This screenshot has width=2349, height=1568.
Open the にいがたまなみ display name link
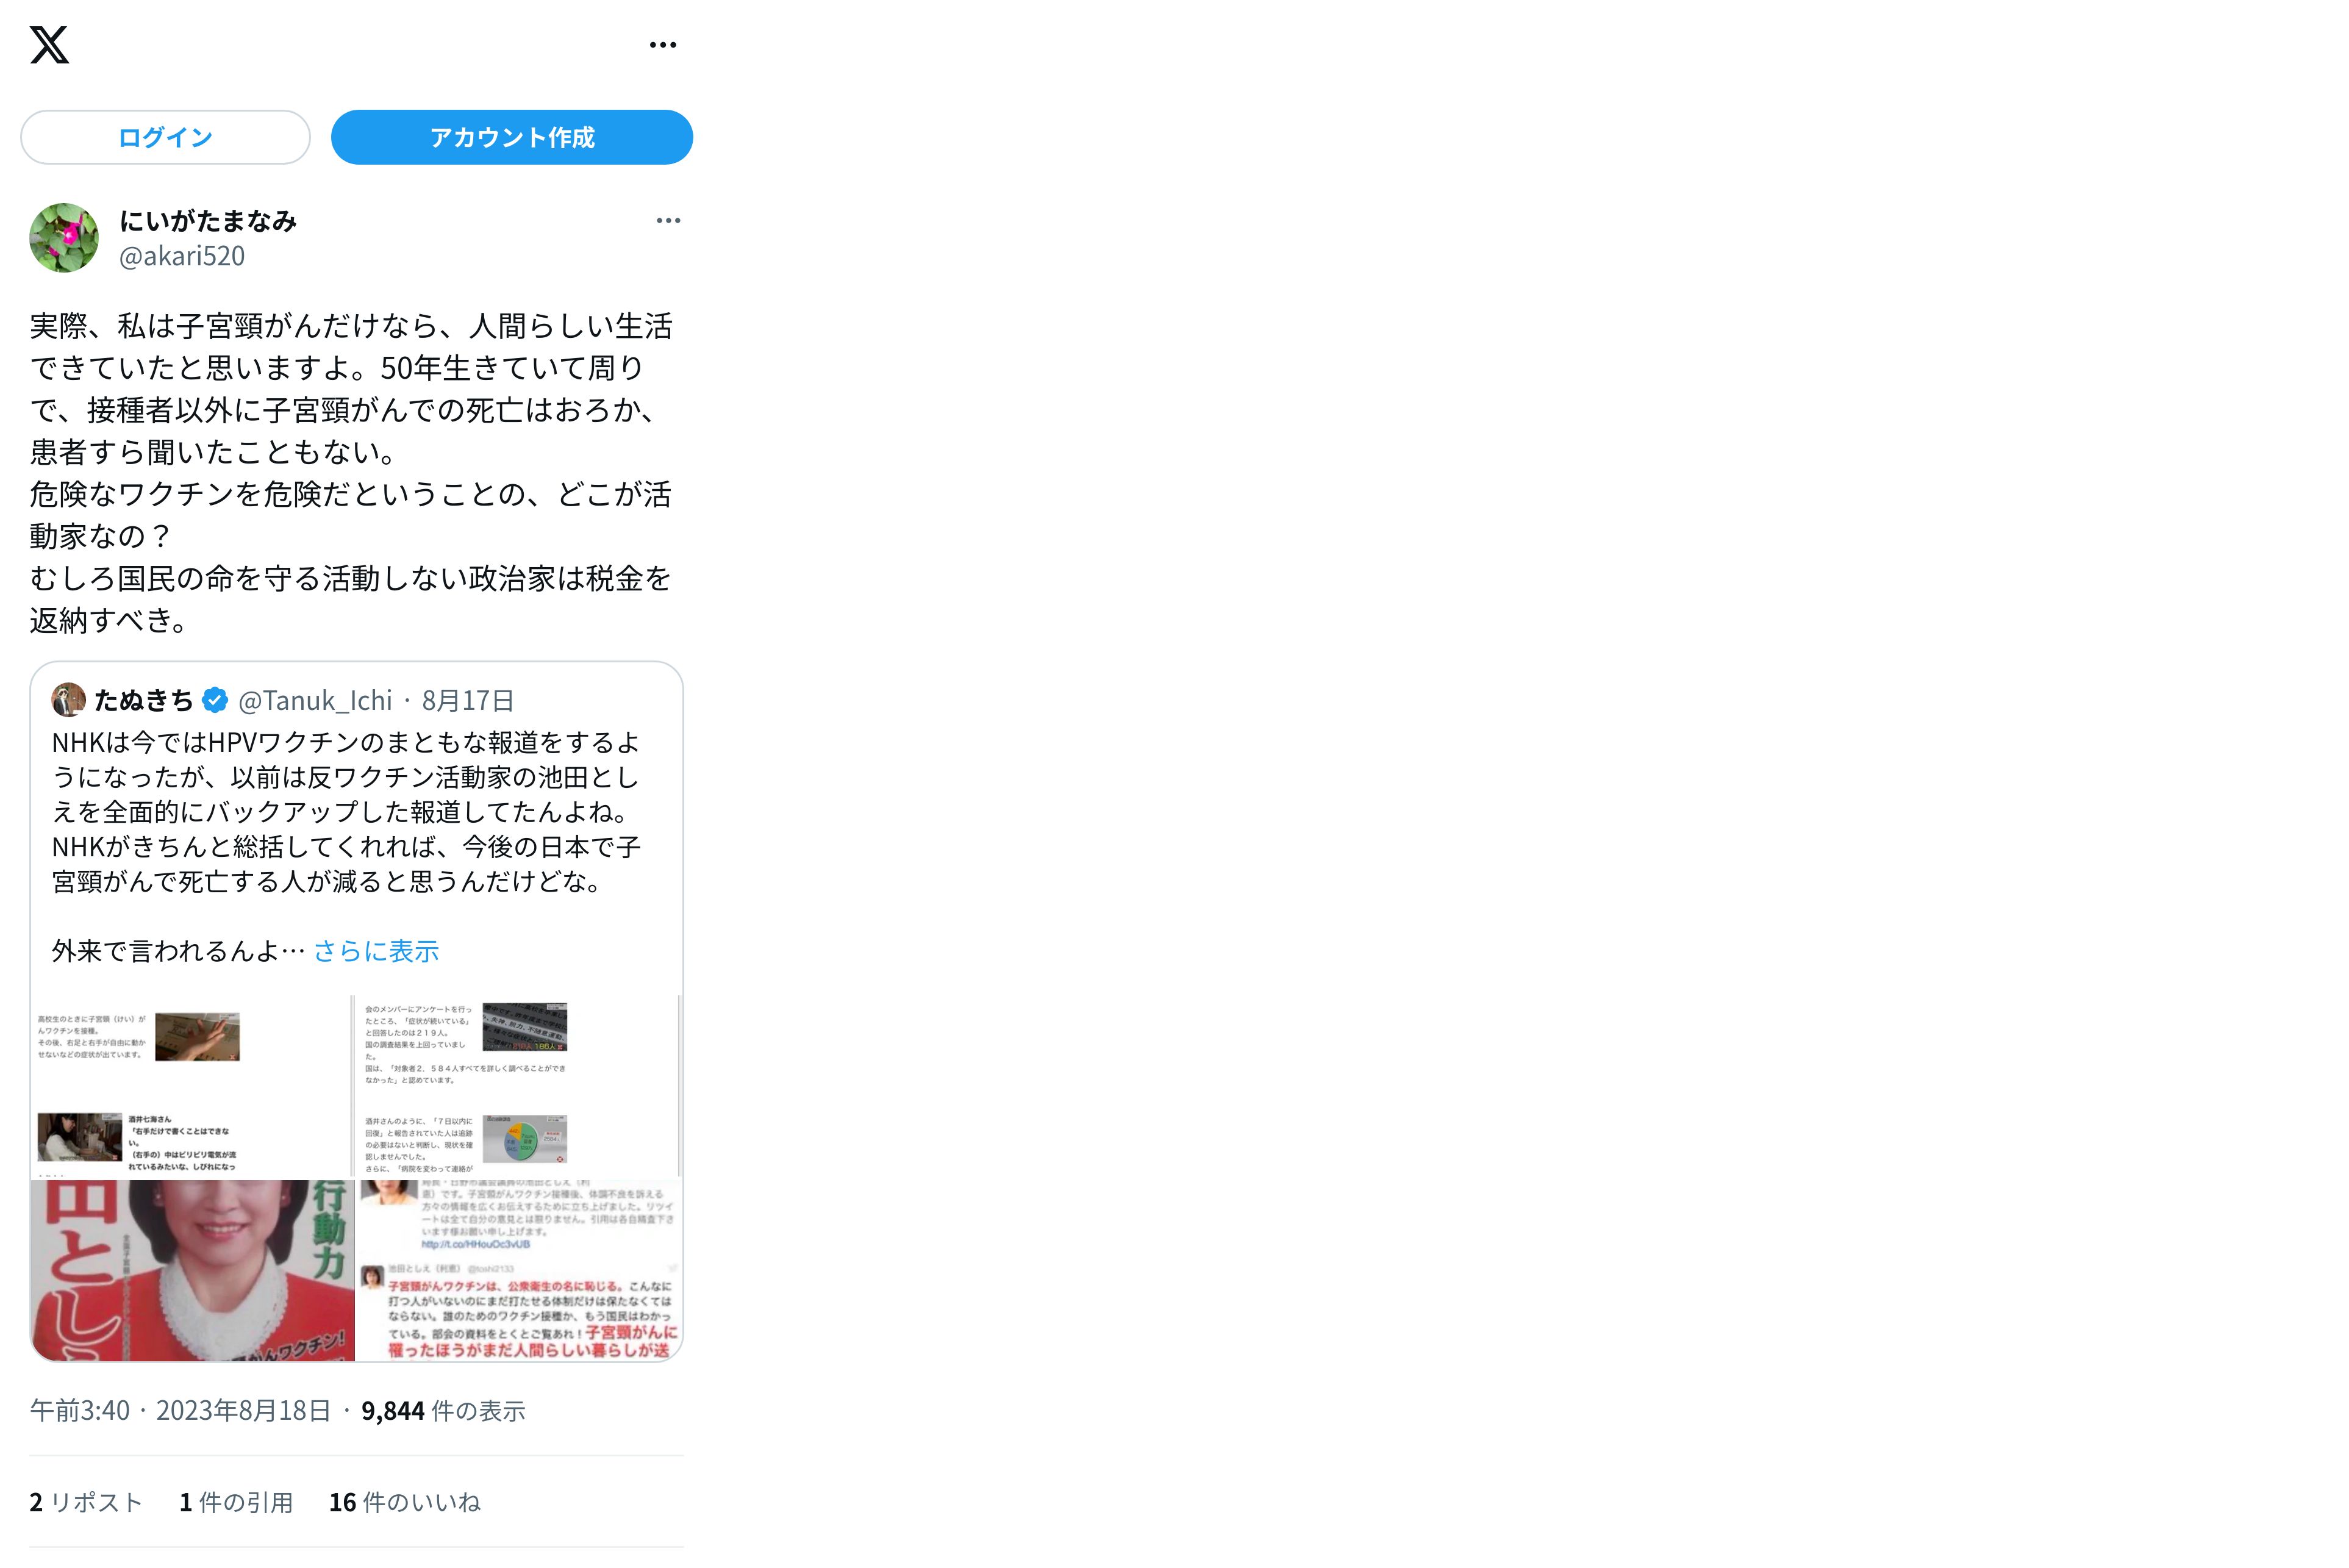point(208,221)
